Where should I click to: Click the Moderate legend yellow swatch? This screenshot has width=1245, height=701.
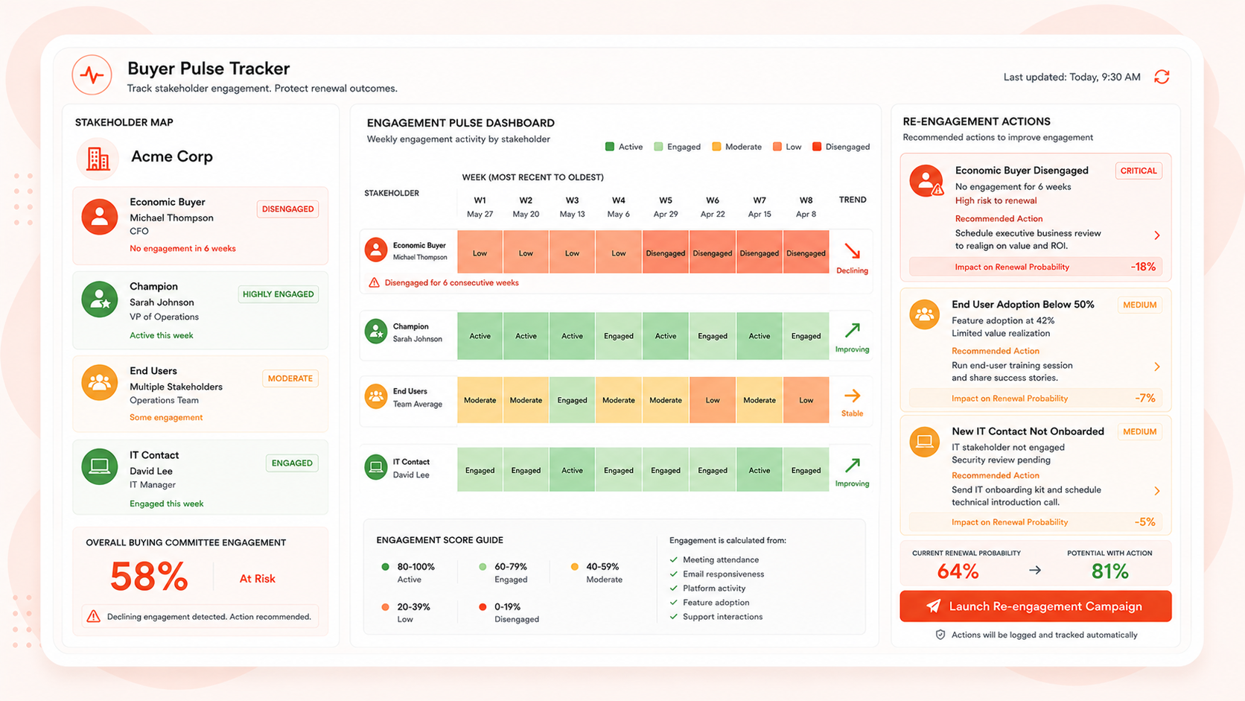point(716,147)
